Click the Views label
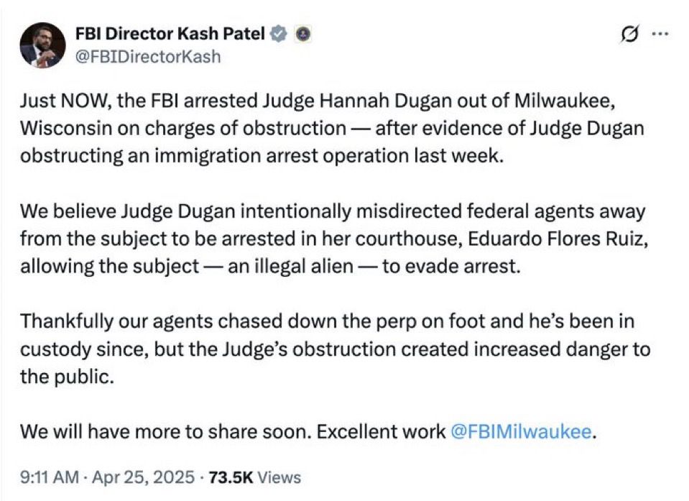The height and width of the screenshot is (501, 689). pyautogui.click(x=279, y=477)
